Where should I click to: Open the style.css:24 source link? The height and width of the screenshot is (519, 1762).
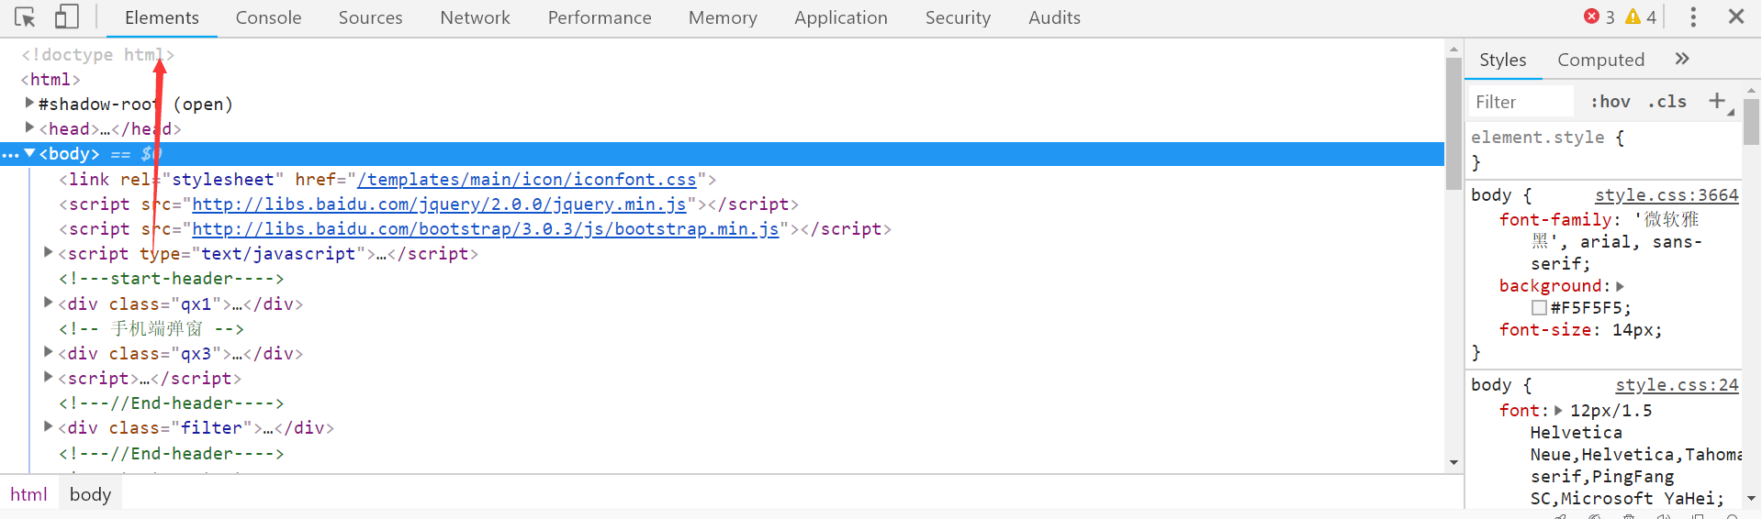tap(1677, 385)
